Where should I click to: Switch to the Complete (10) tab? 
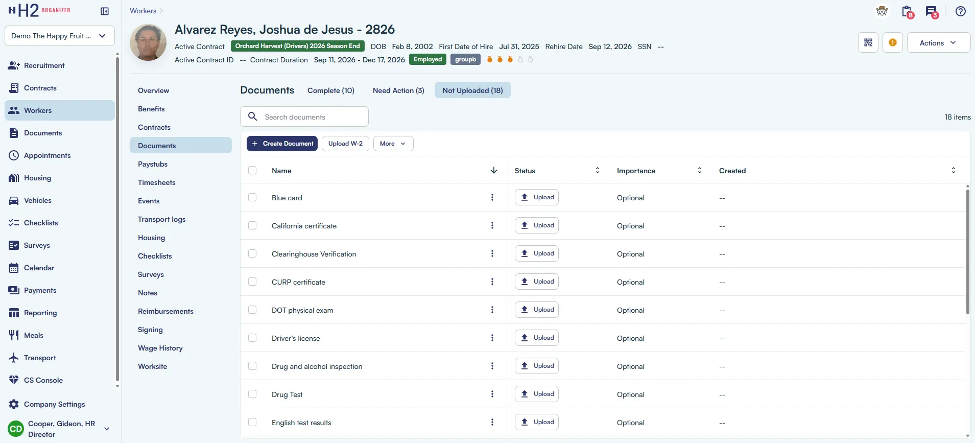(x=331, y=90)
